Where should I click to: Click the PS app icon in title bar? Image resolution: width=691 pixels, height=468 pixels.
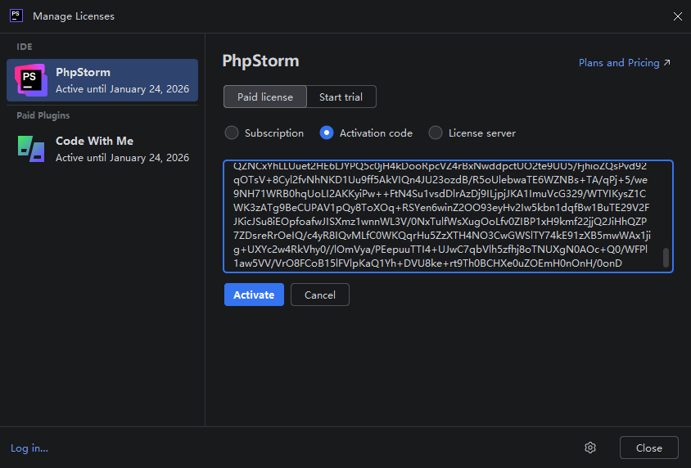click(x=15, y=16)
